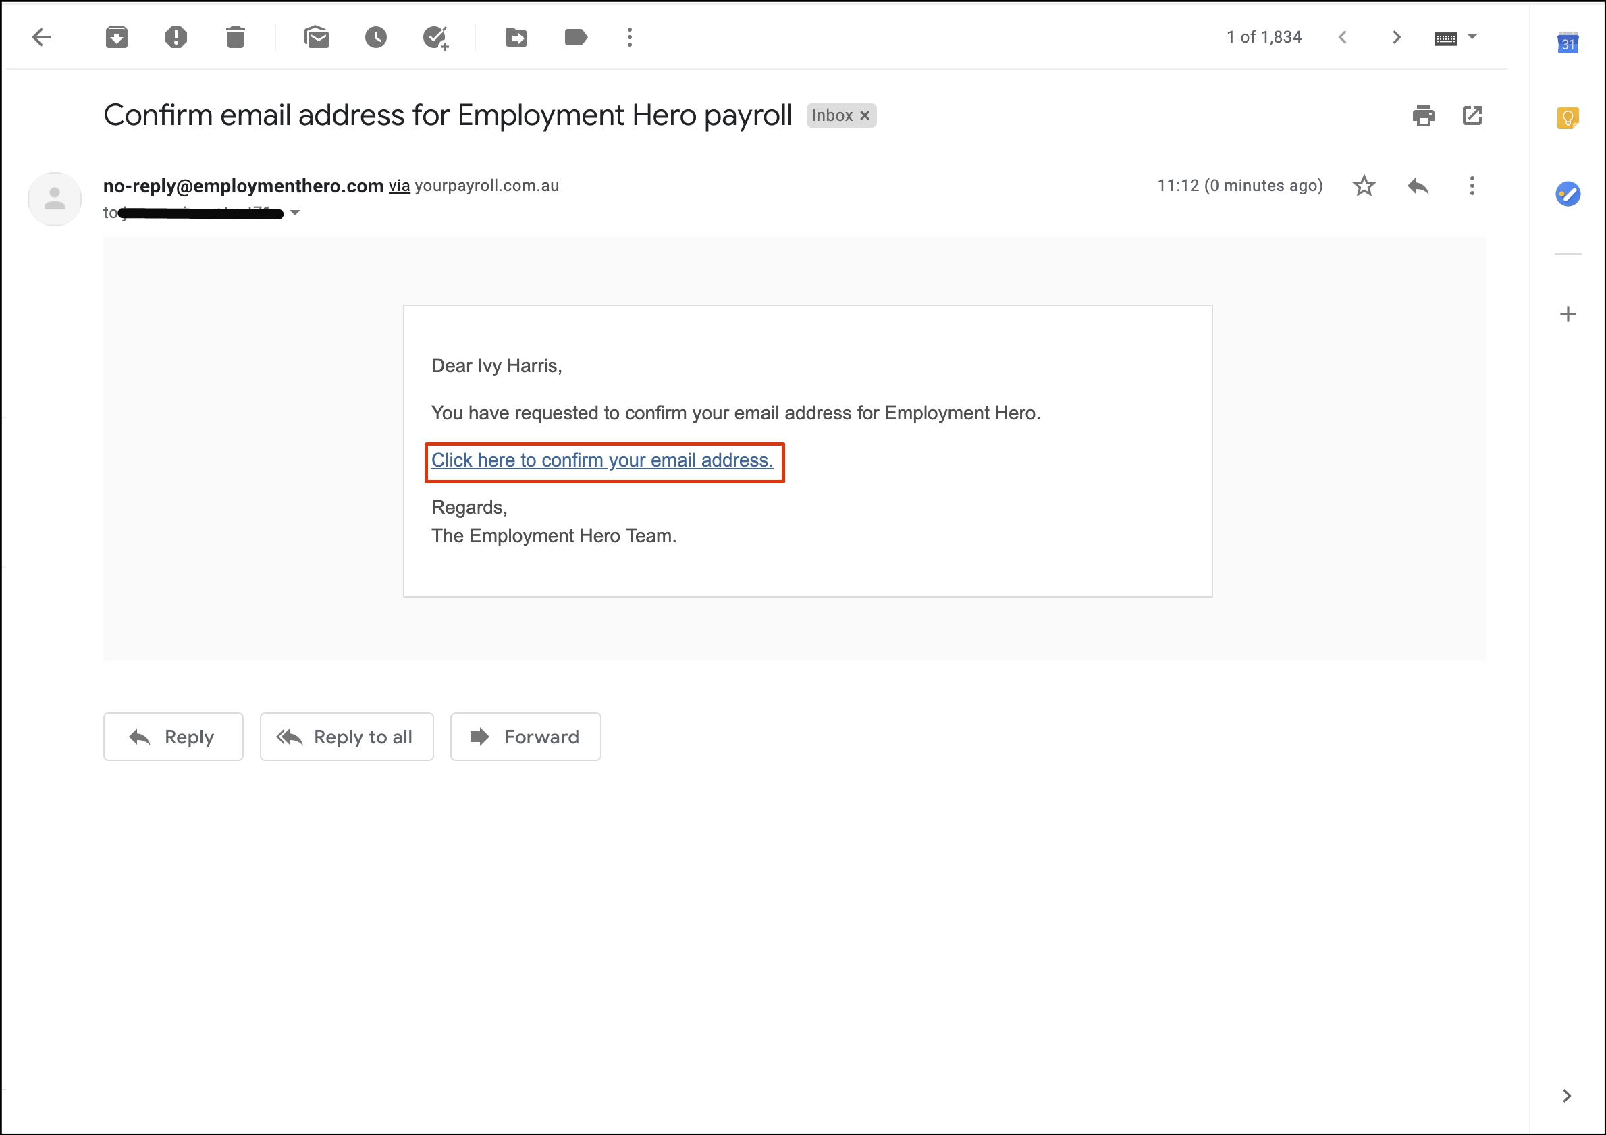Delete the email with trash icon
Screen dimensions: 1606x1135
pos(236,37)
